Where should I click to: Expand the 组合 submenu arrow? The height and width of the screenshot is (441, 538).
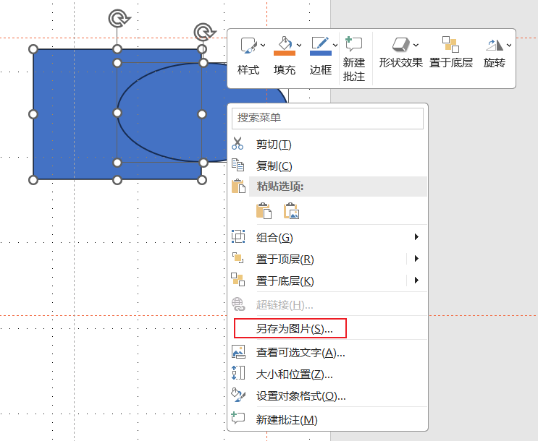[416, 237]
